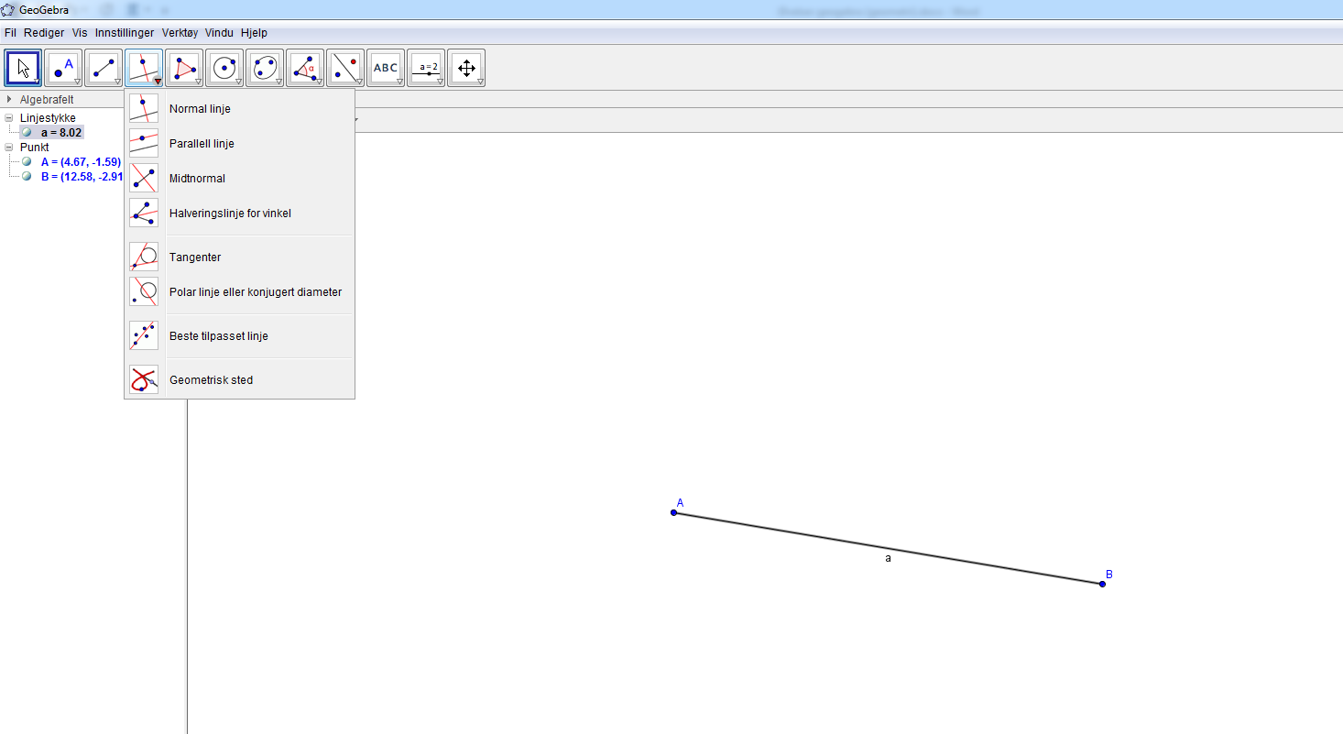Select the a = 8.02 algebra entry
The width and height of the screenshot is (1343, 734).
click(x=61, y=132)
